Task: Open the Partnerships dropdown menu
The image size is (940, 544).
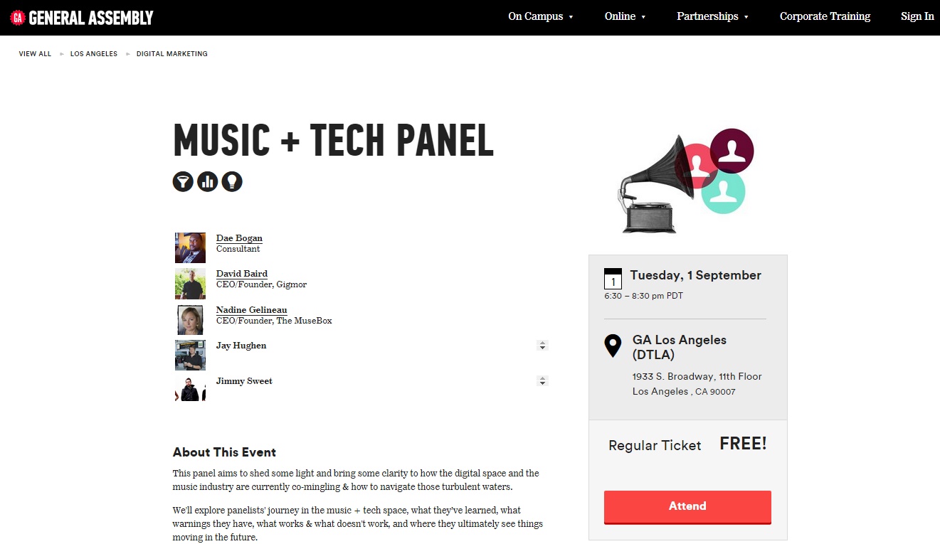Action: (712, 16)
